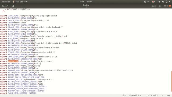Click the ZOOKEEPER_HOME zookeeper-3.4.13 line

click(x=28, y=57)
